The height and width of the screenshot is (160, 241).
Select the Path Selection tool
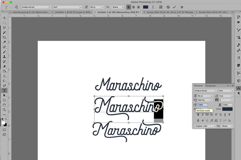click(x=4, y=95)
